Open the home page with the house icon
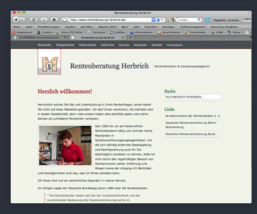Image resolution: width=257 pixels, height=214 pixels. pos(54,19)
